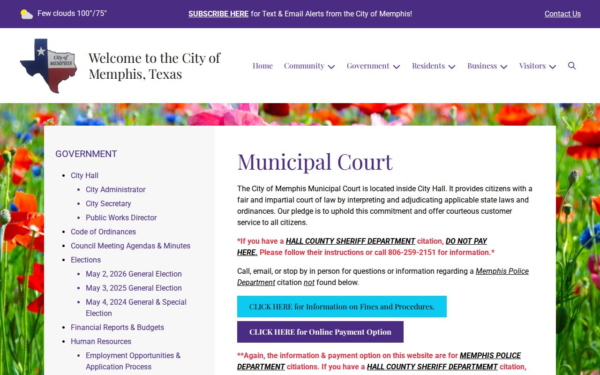The width and height of the screenshot is (600, 375).
Task: Open the Visitors menu item
Action: pyautogui.click(x=532, y=66)
